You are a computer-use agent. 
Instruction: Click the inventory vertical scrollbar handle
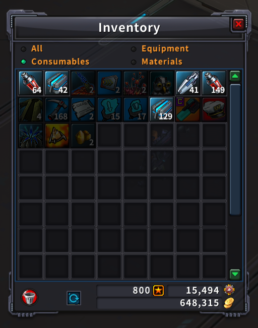235,149
